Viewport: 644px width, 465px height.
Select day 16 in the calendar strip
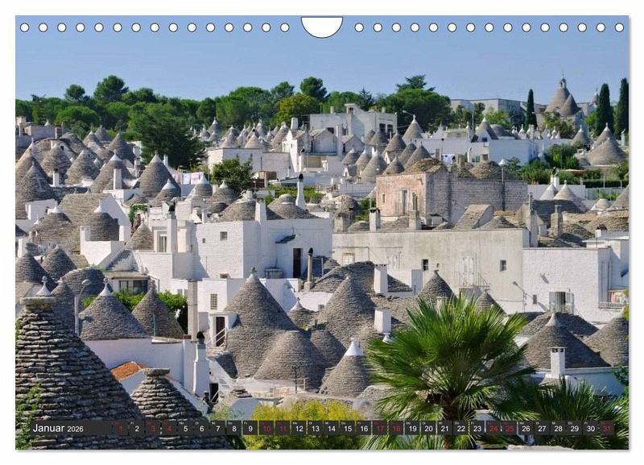(364, 428)
